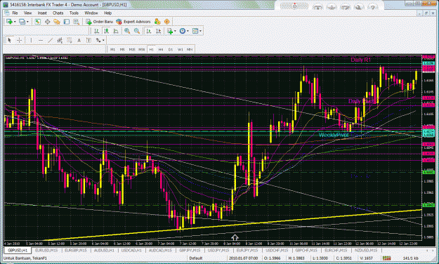This screenshot has height=264, width=439.
Task: Click the Order Baru button
Action: click(x=99, y=22)
